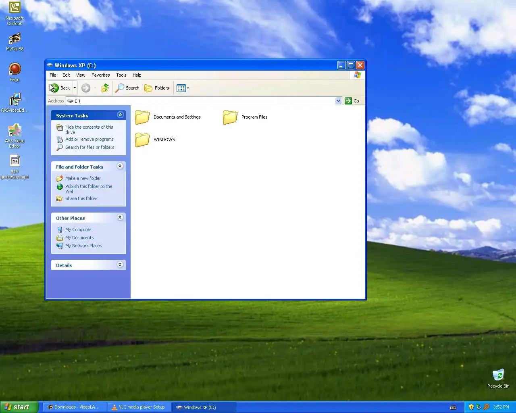Select the Documents and Settings folder
This screenshot has width=516, height=413.
tap(168, 117)
